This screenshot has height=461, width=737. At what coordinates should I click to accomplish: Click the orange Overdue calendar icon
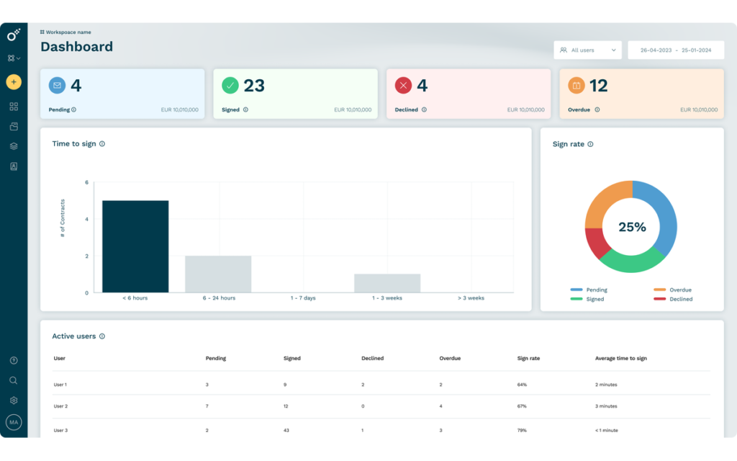click(577, 85)
